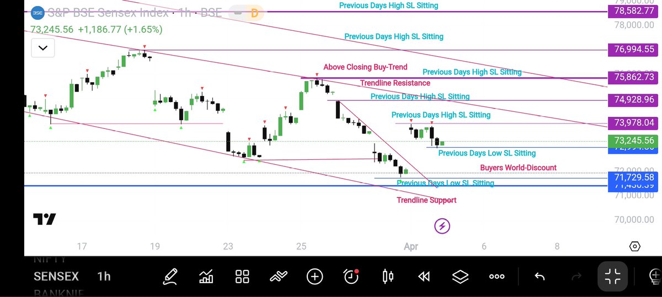Tap the '23' date on time axis
This screenshot has height=297, width=662.
pyautogui.click(x=228, y=246)
